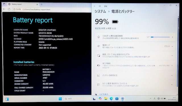Viewport: 182px width, 106px height.
Task: Open File Explorer from the taskbar
Action: (x=106, y=99)
